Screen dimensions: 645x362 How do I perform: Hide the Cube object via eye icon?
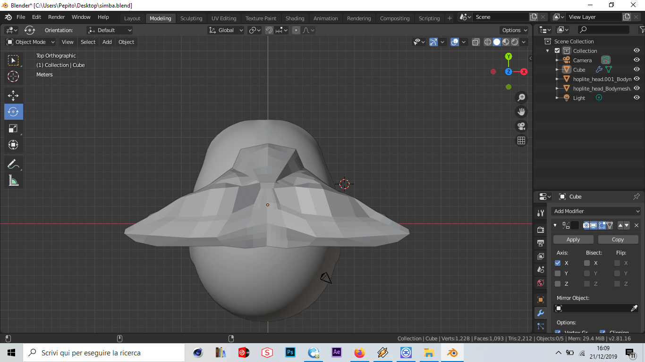tap(637, 69)
